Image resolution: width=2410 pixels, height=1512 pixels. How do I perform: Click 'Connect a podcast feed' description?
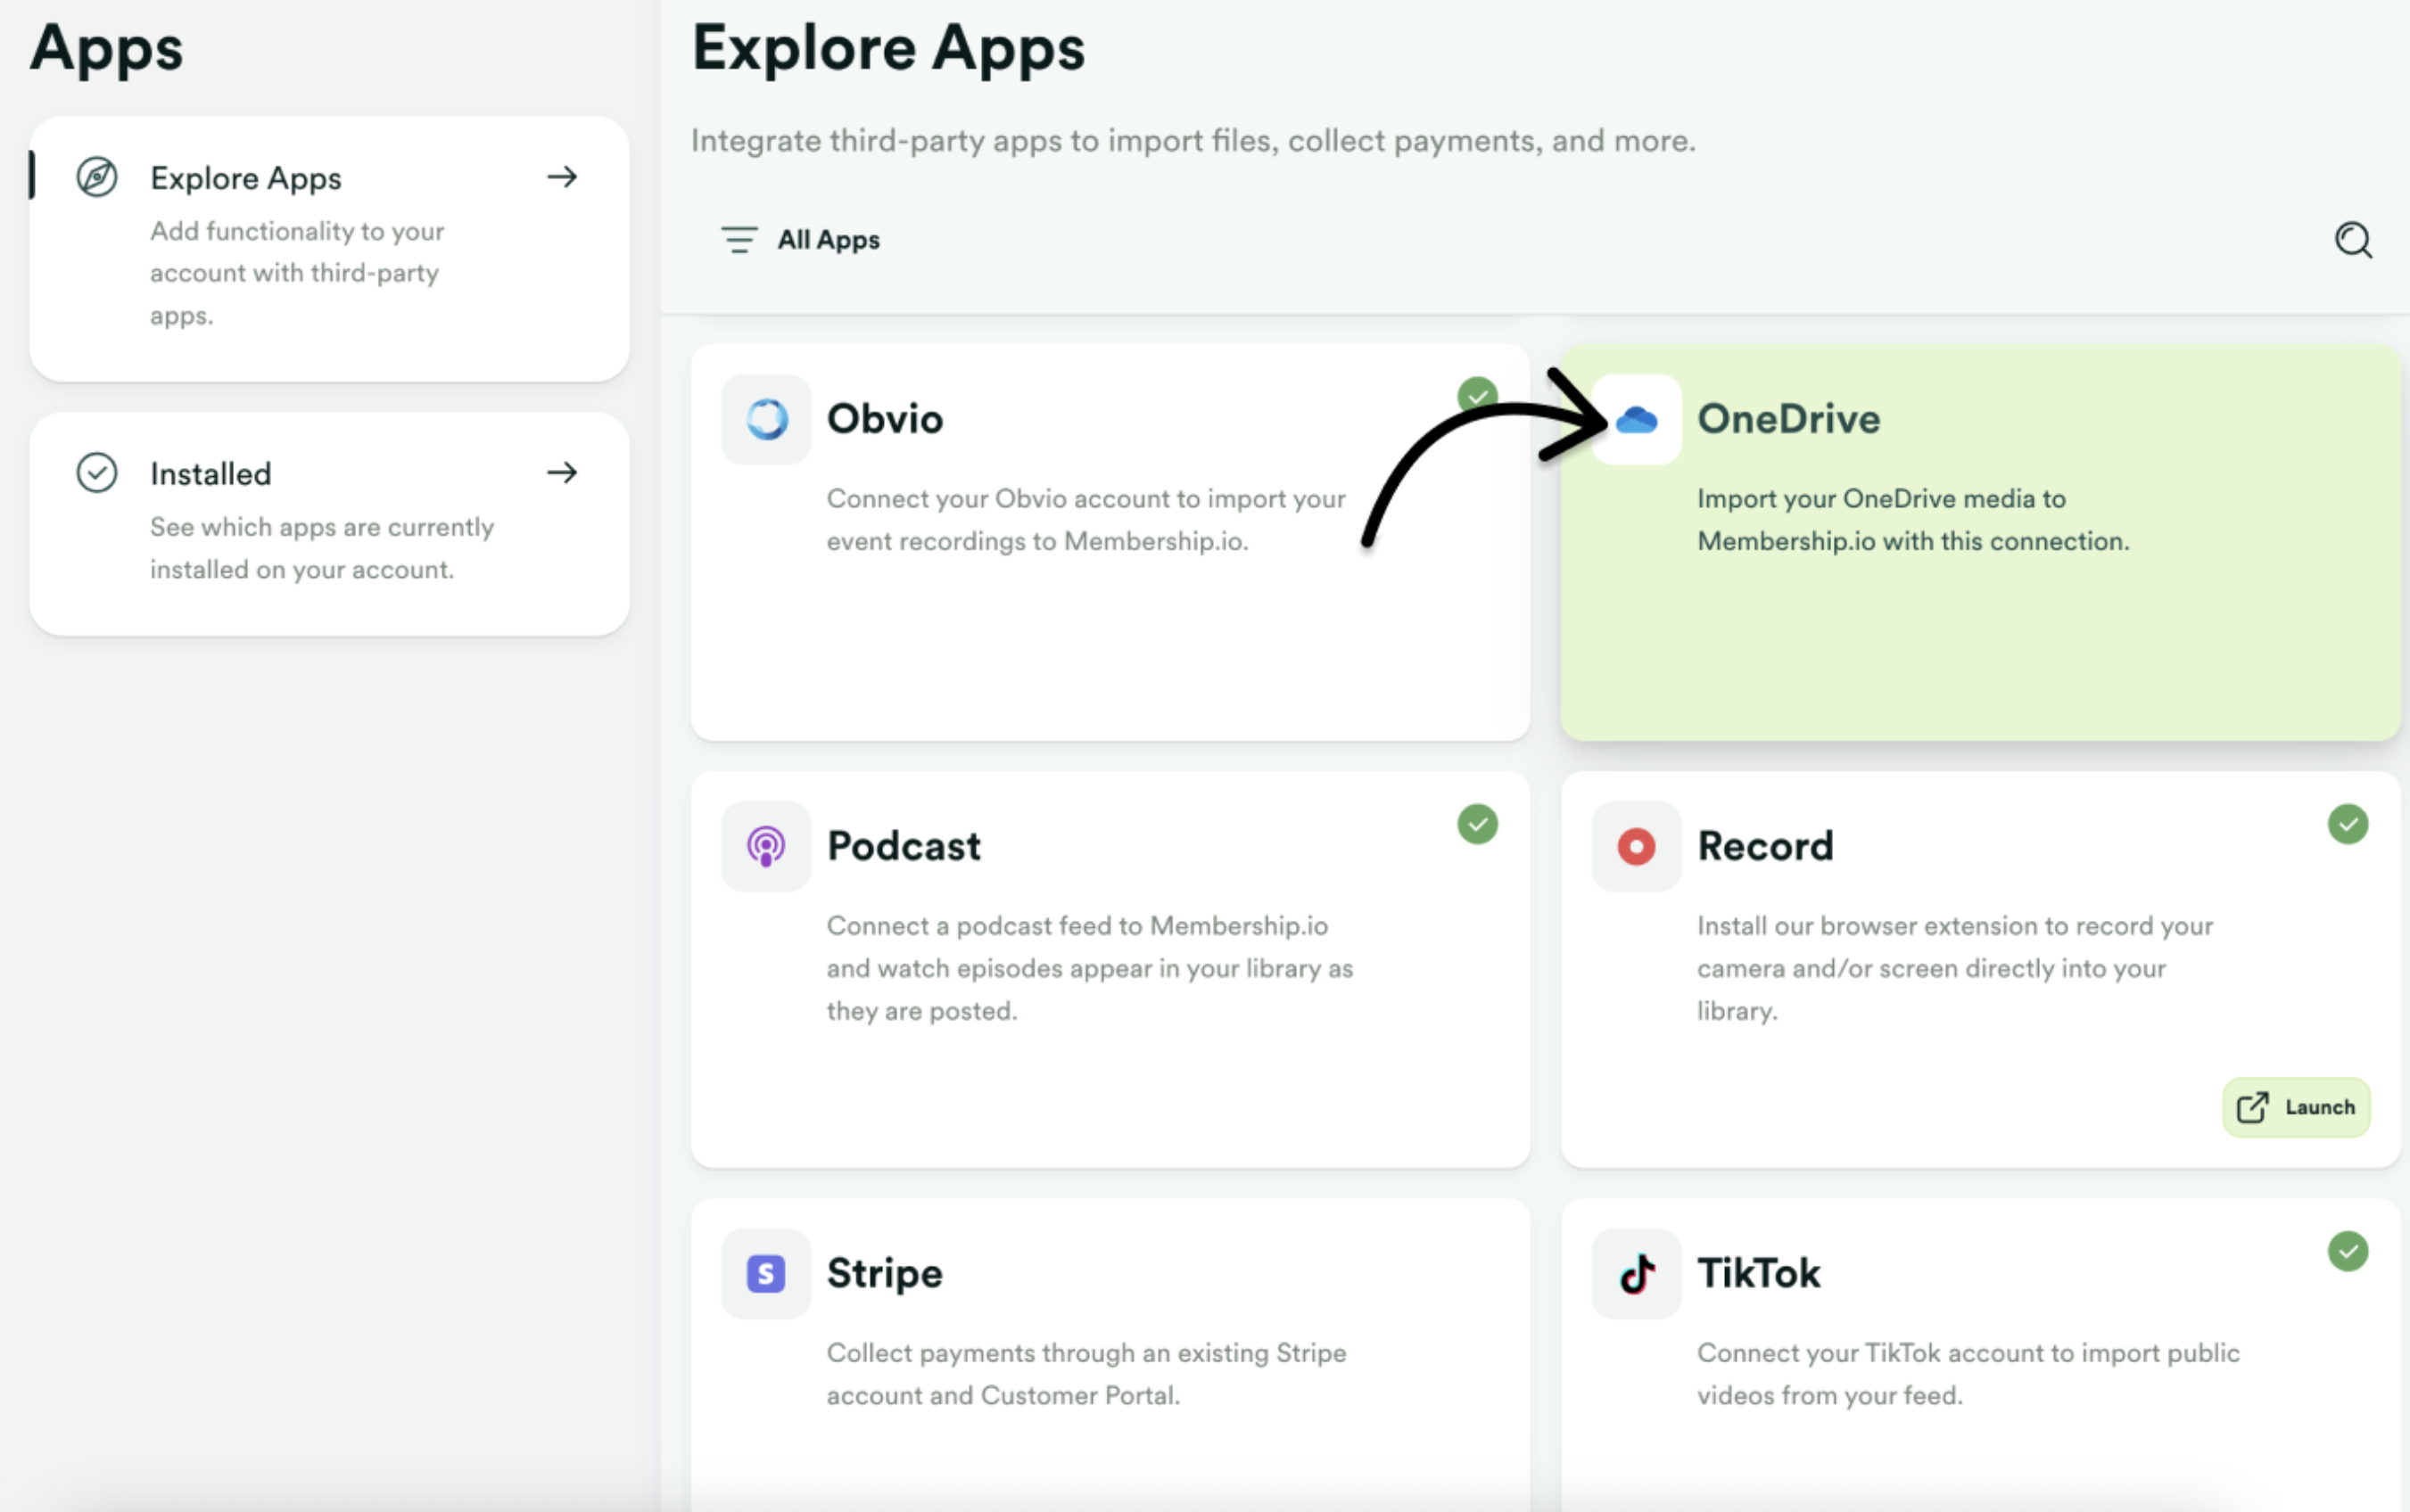[1089, 968]
